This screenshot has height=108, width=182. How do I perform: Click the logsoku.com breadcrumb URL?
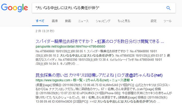point(83,80)
